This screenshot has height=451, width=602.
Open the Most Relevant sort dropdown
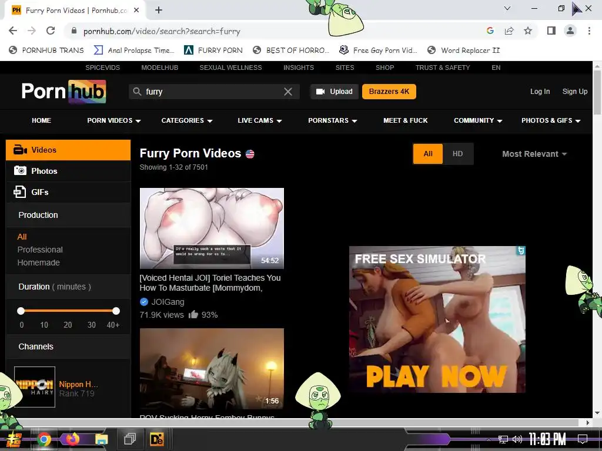coord(534,154)
